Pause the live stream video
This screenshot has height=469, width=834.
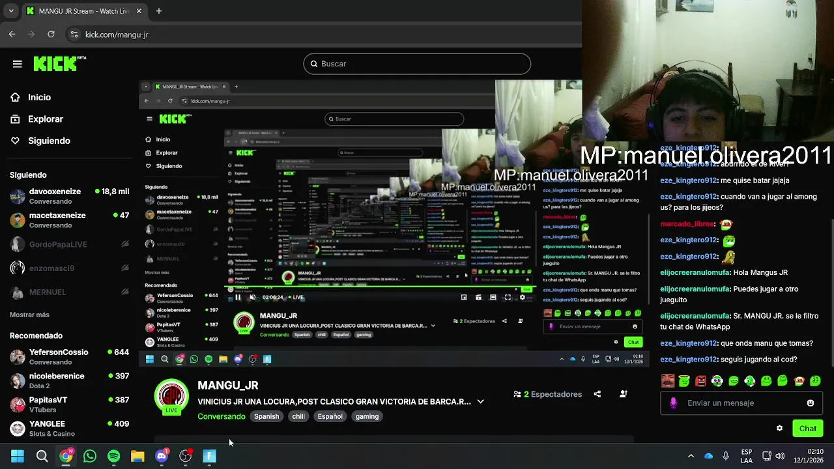[238, 297]
